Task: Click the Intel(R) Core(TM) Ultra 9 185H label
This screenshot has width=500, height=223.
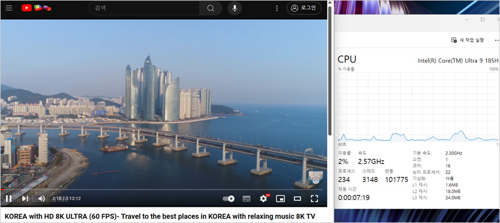Action: point(458,60)
